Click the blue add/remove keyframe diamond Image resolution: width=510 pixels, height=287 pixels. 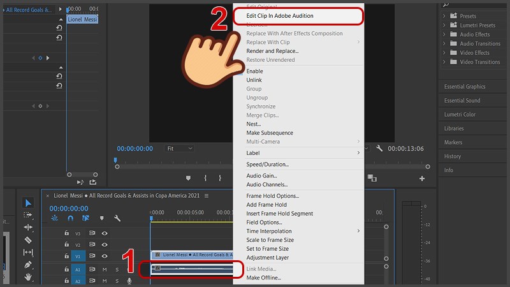pos(40,58)
